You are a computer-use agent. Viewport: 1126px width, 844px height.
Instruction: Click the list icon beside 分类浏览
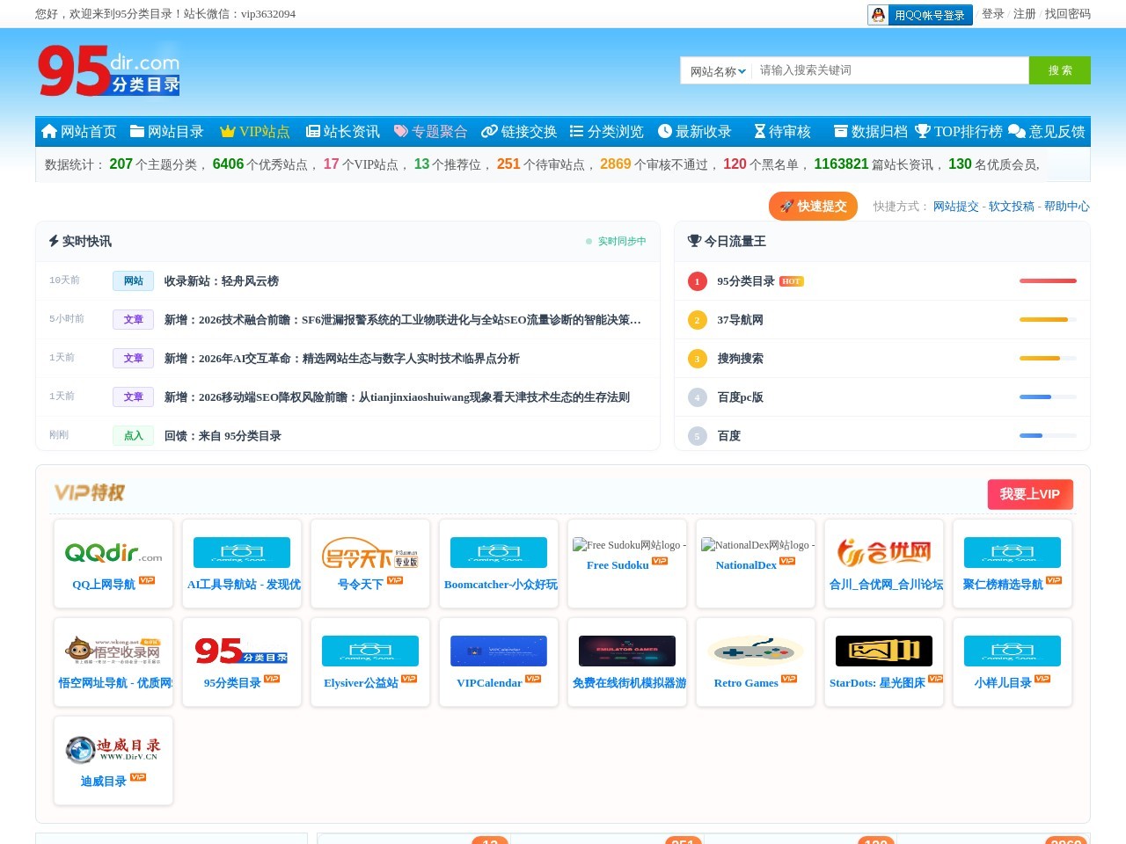pos(577,131)
